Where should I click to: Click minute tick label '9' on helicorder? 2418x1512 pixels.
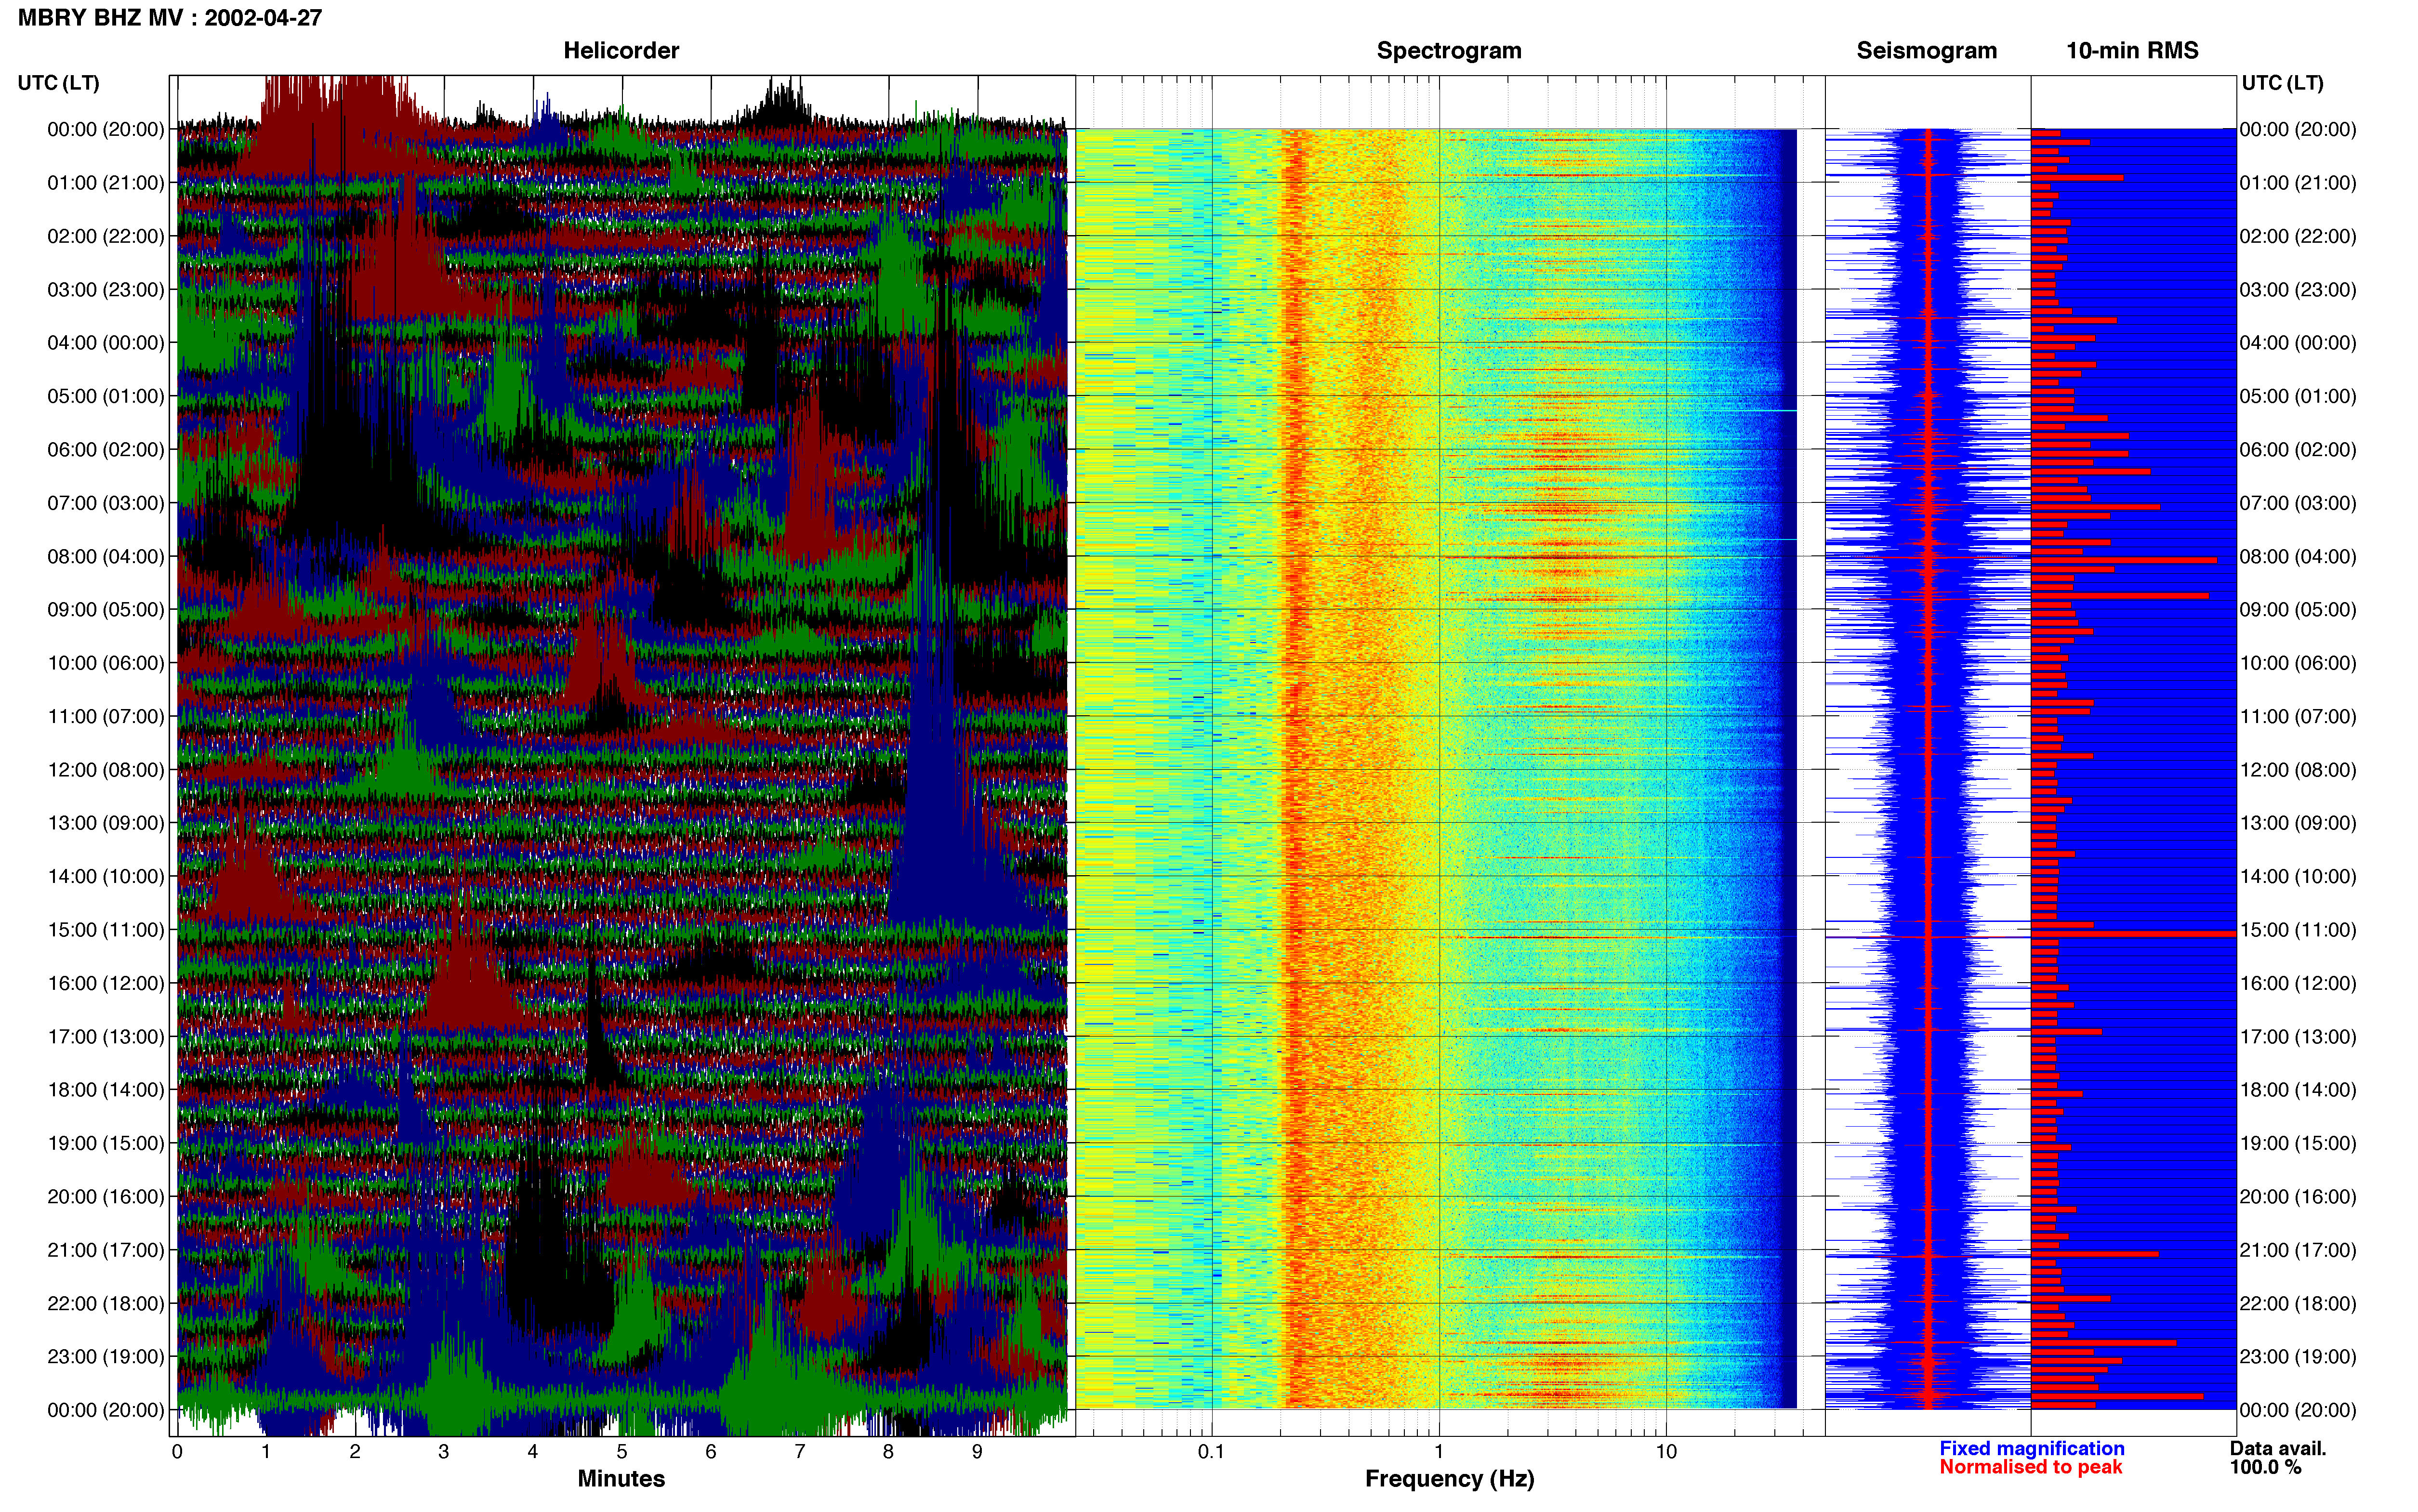(977, 1452)
